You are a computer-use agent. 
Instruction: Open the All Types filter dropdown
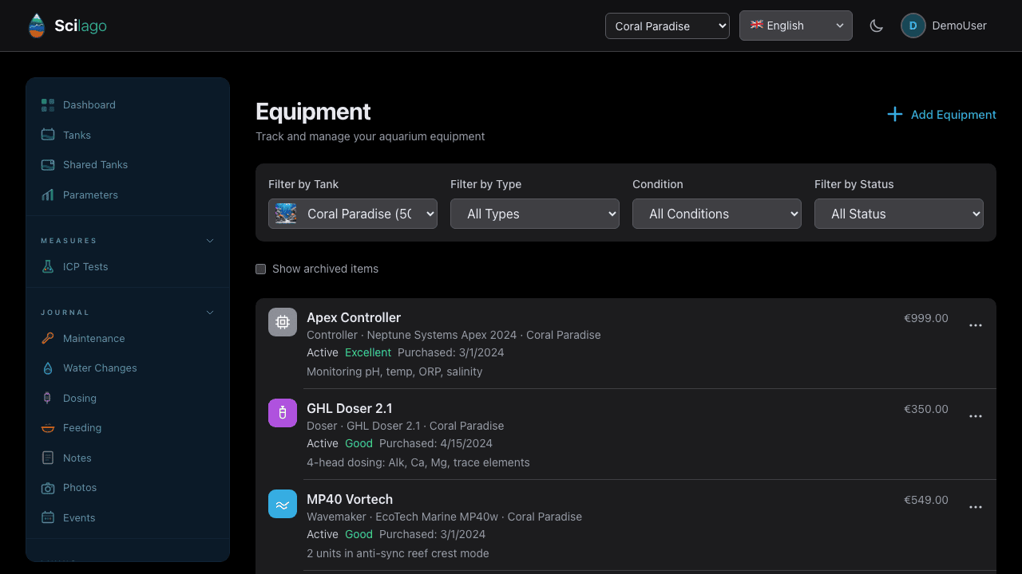point(535,214)
